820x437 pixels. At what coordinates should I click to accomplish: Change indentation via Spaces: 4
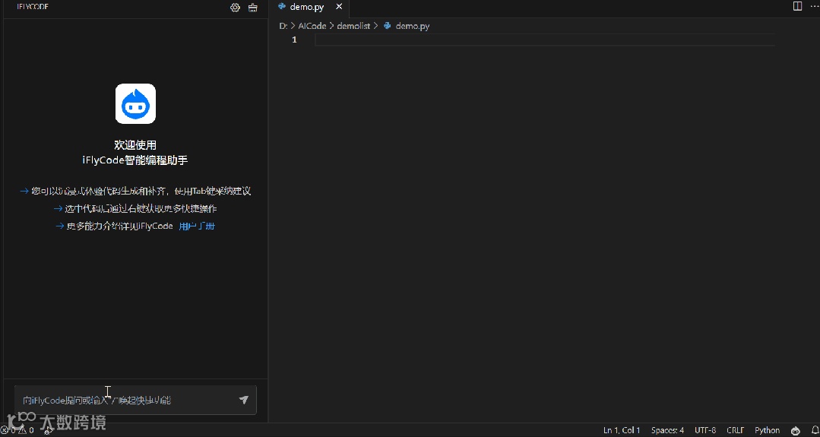coord(667,431)
